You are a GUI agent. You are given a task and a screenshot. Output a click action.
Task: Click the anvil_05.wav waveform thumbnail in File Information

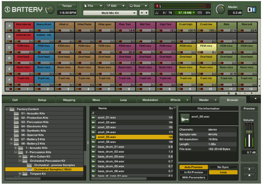(185, 118)
